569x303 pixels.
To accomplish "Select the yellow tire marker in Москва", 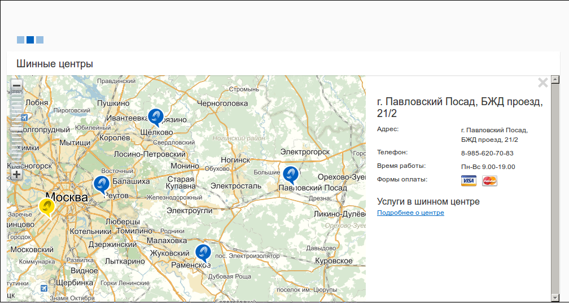I will click(47, 207).
